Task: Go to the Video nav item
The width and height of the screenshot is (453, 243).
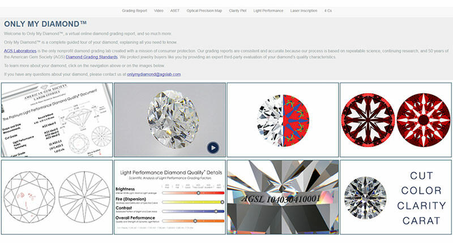Action: click(159, 11)
